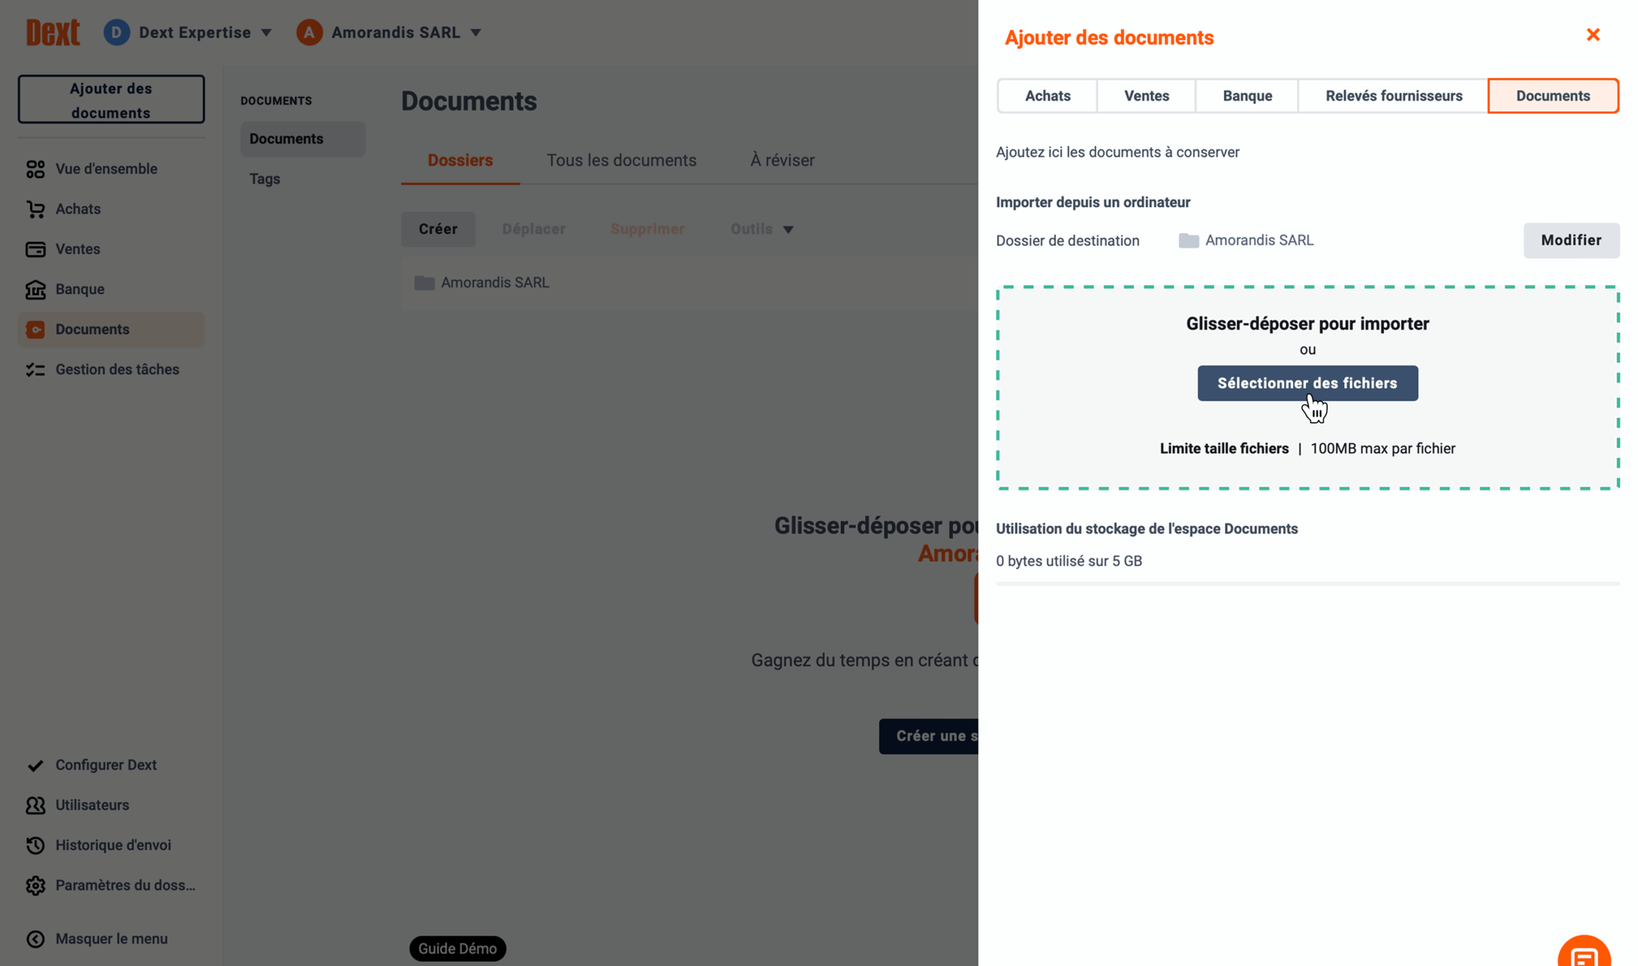
Task: Close the Ajouter des documents panel
Action: [1593, 35]
